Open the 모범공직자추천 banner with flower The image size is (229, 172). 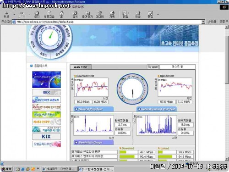click(46, 144)
